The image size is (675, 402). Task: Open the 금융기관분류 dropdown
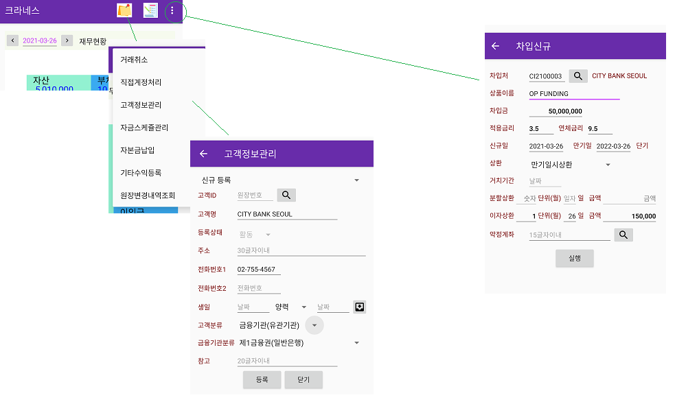tap(356, 343)
